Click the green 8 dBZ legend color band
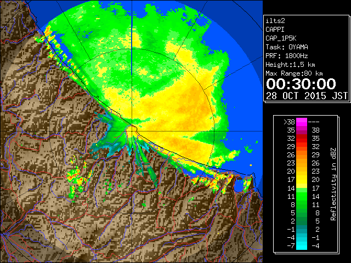 click(302, 204)
